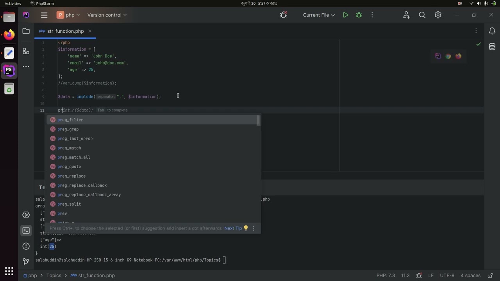This screenshot has height=281, width=500.
Task: Open more run actions menu
Action: pos(372,15)
